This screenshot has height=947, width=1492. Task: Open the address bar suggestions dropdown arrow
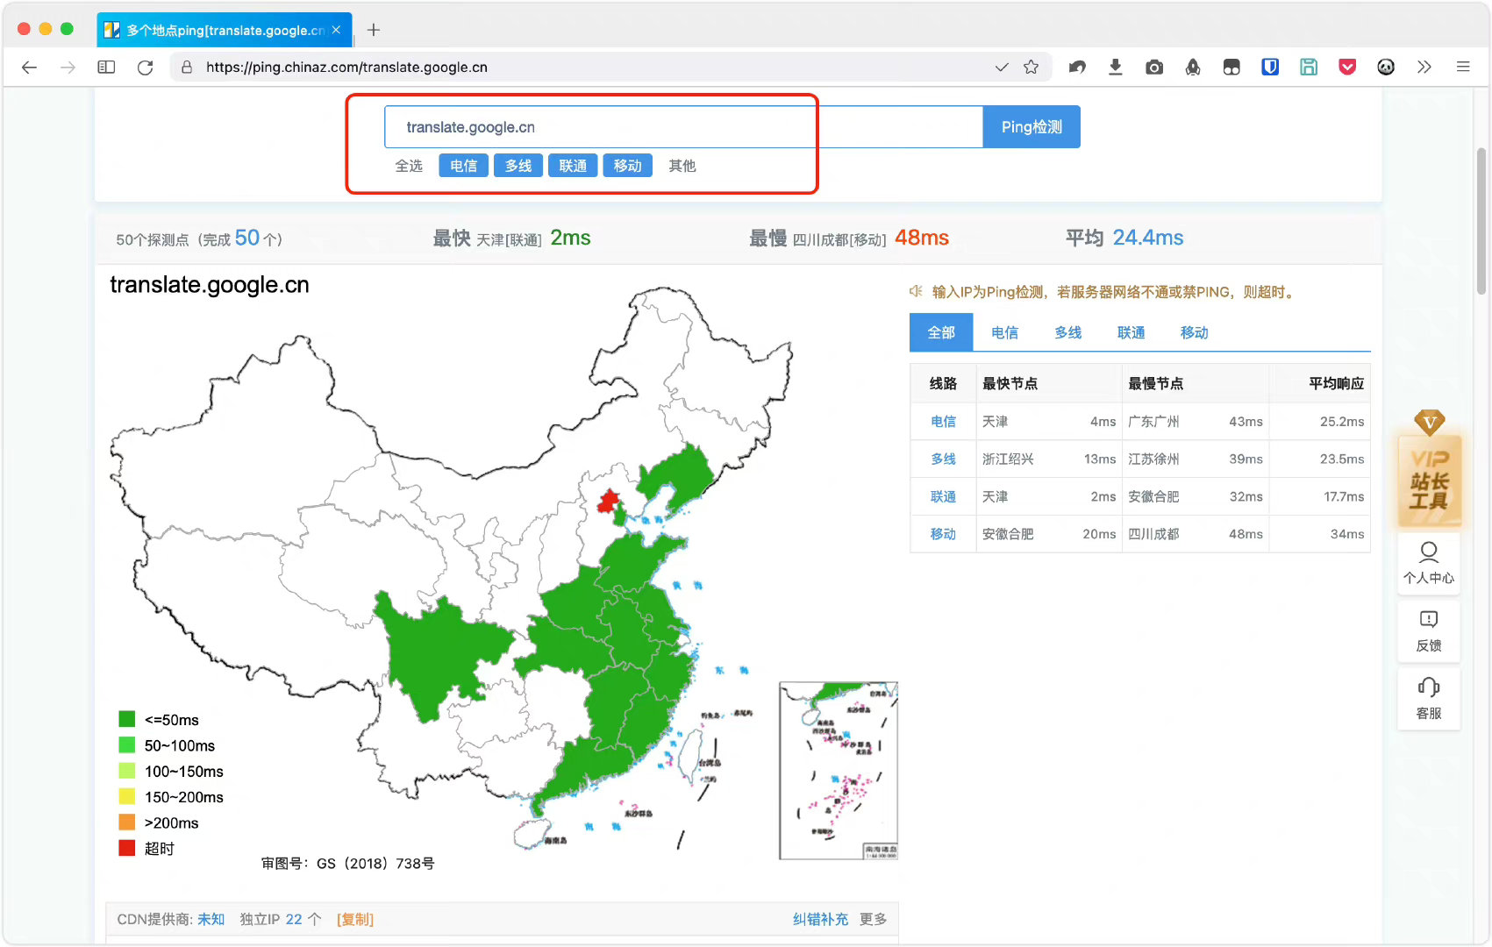(1002, 67)
